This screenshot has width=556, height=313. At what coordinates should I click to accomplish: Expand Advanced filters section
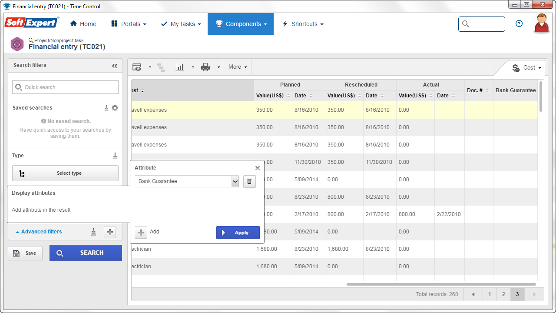point(39,232)
